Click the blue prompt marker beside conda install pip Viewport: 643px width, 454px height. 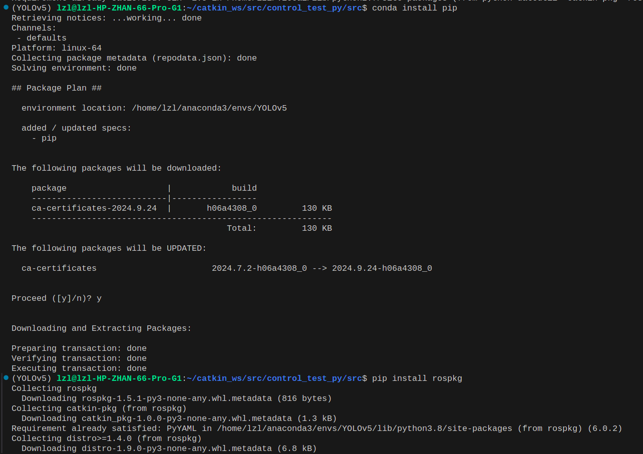[x=6, y=8]
